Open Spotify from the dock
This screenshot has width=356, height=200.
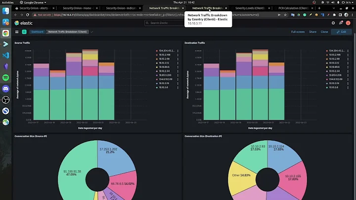pyautogui.click(x=5, y=78)
